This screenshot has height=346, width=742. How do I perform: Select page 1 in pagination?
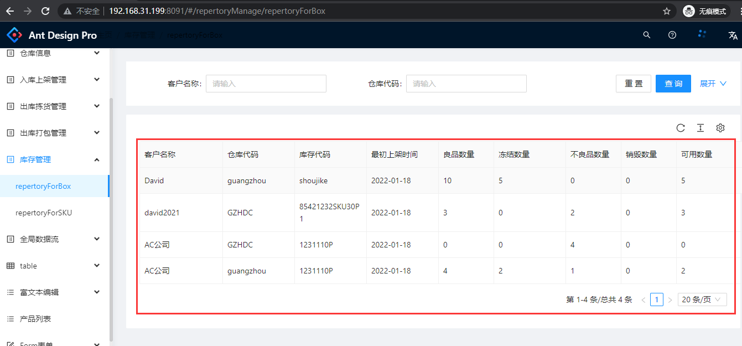tap(657, 299)
